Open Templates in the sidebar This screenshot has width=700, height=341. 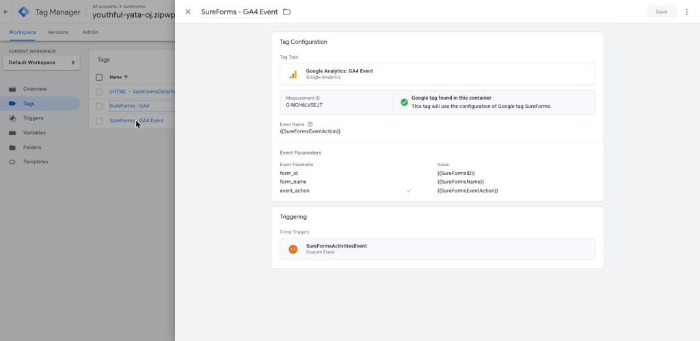tap(36, 161)
